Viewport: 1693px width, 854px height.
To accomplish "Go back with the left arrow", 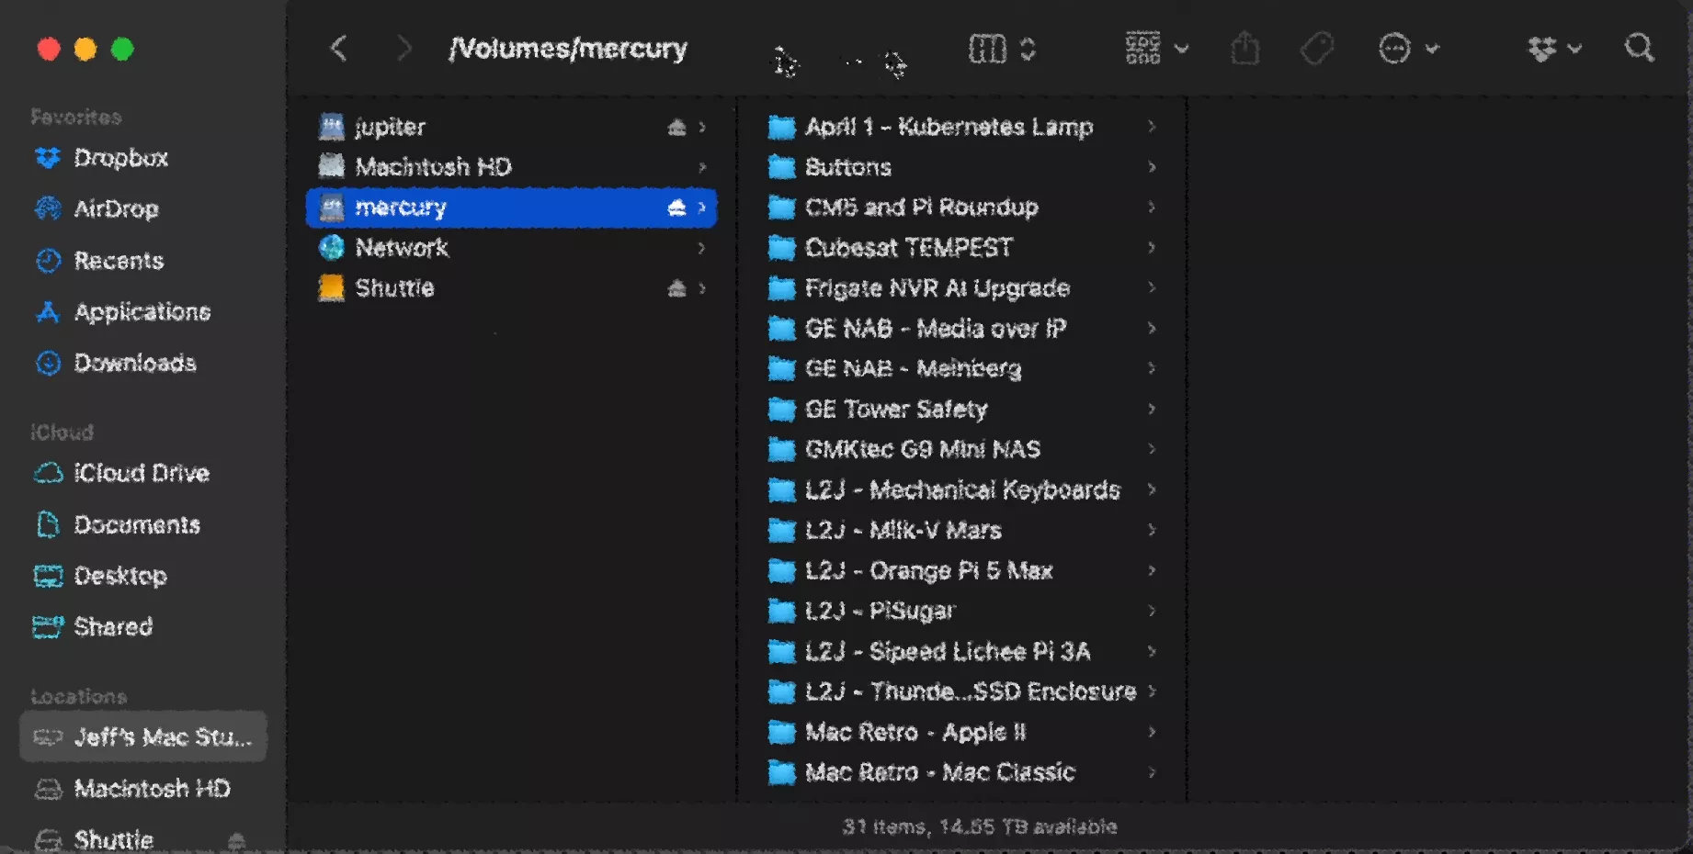I will coord(338,49).
